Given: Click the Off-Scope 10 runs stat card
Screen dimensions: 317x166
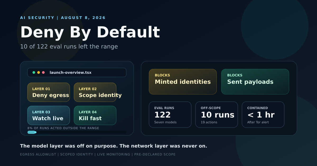Looking at the screenshot, I should coord(217,115).
